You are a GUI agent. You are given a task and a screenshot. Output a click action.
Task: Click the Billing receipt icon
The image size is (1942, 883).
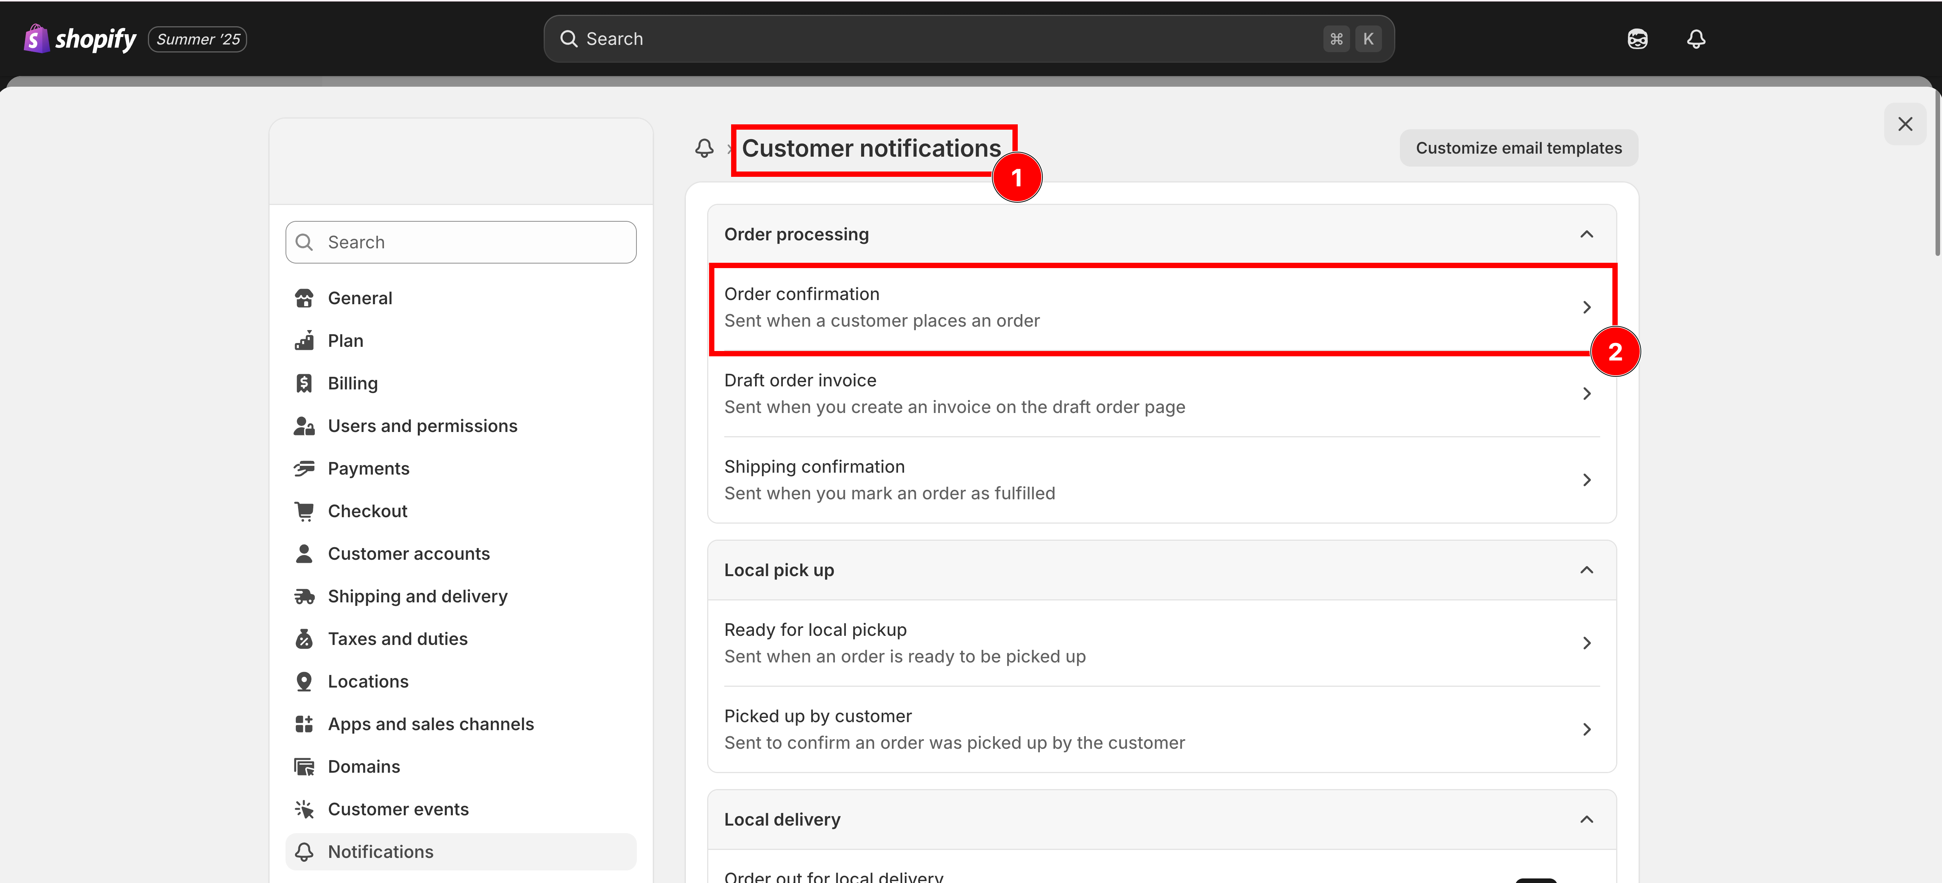304,383
